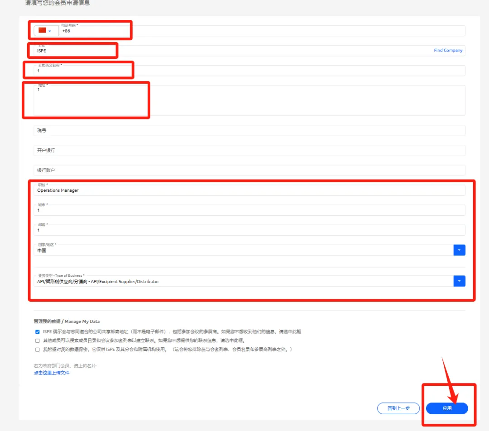Expand the Type of Business dropdown arrow
Screen dimensions: 489x431
pos(459,281)
